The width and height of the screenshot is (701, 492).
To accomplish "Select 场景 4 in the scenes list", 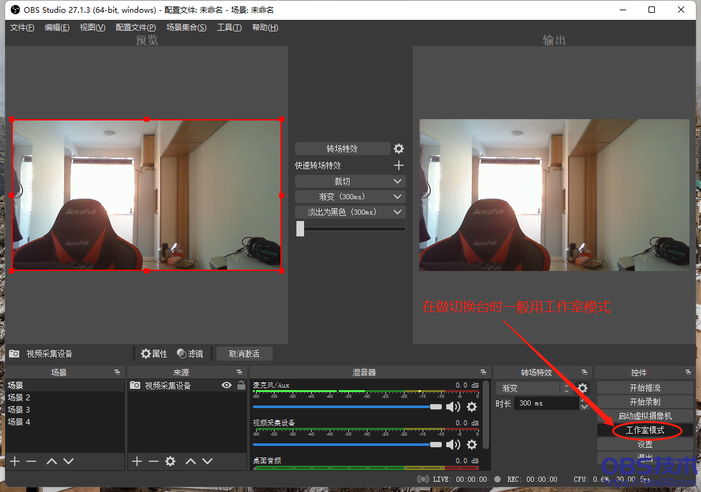I will coord(65,422).
